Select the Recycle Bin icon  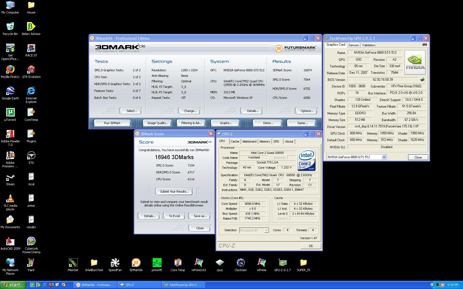[x=10, y=29]
